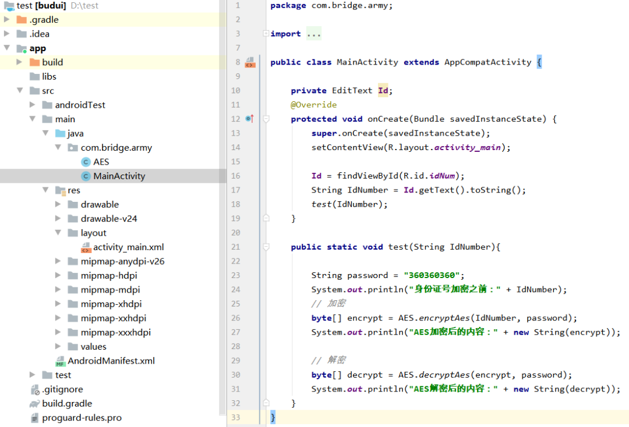Screen dimensions: 629x427
Task: Collapse the layout folder node
Action: point(58,232)
